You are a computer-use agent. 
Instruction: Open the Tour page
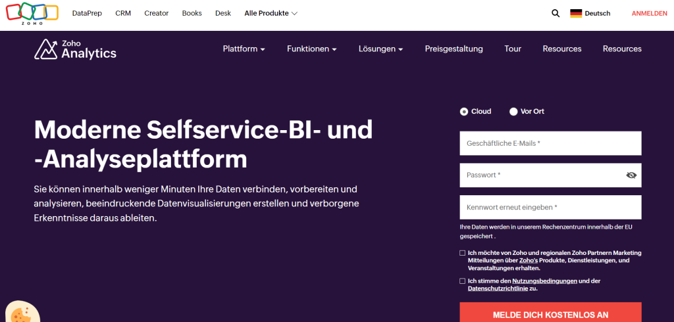coord(513,49)
